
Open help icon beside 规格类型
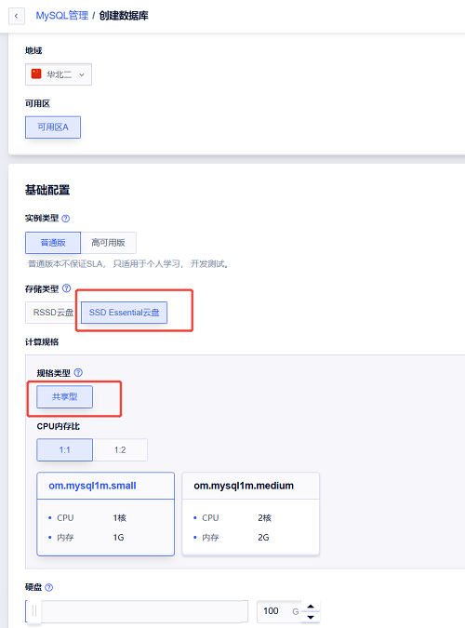pos(78,373)
